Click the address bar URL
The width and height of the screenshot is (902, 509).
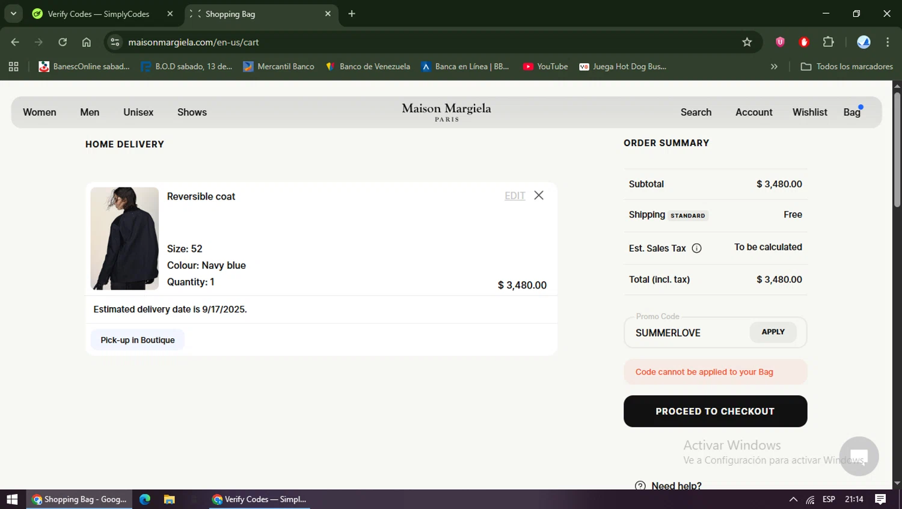[194, 42]
